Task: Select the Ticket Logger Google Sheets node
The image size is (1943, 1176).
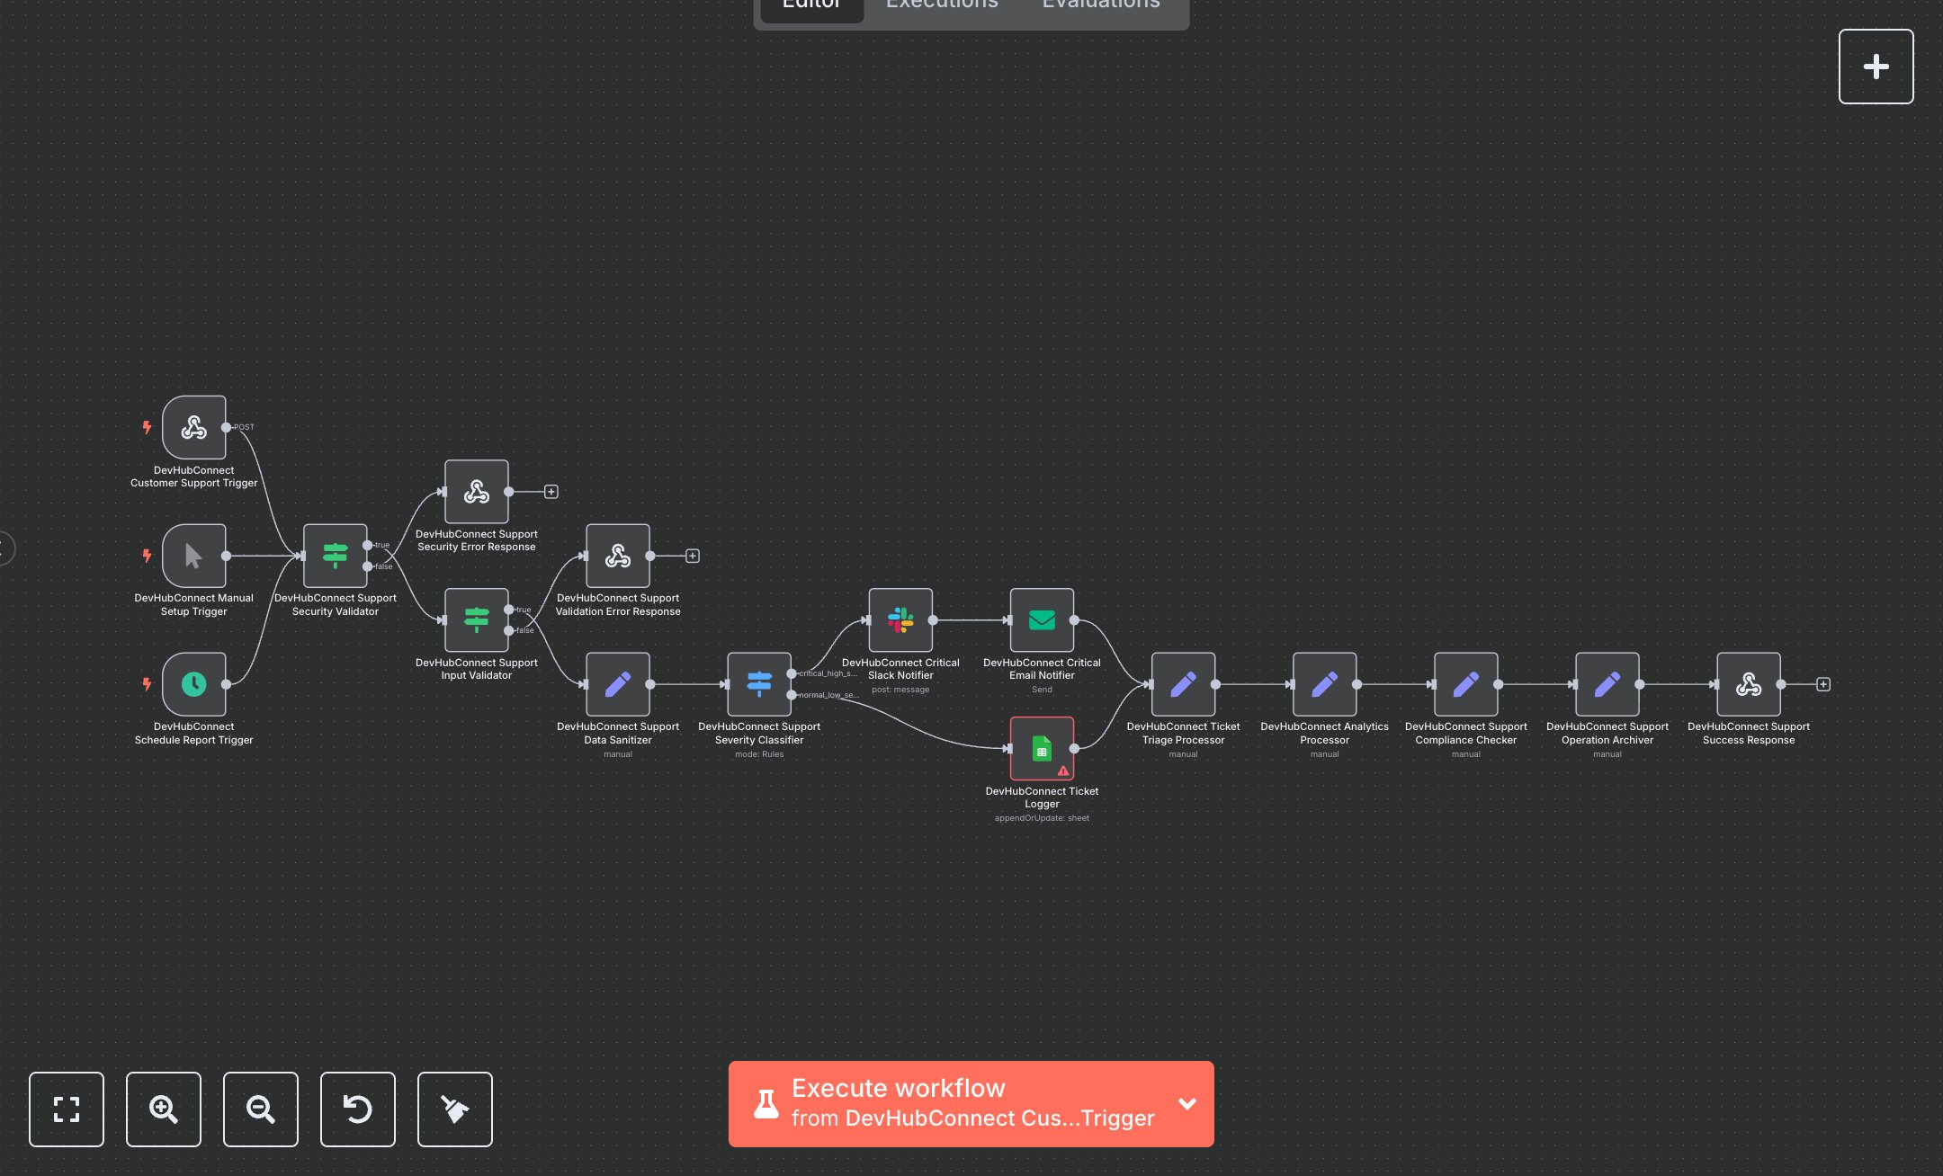Action: pyautogui.click(x=1042, y=748)
